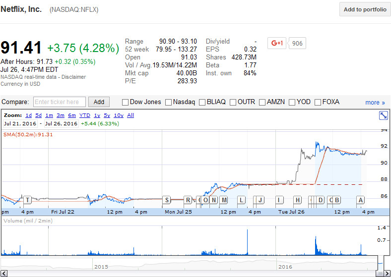Click news marker T on chart

pyautogui.click(x=28, y=200)
